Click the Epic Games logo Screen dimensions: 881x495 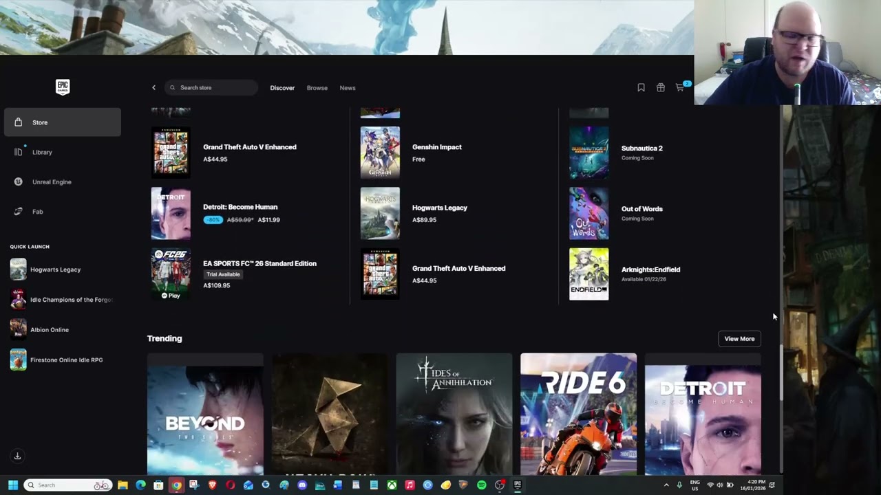[x=63, y=87]
